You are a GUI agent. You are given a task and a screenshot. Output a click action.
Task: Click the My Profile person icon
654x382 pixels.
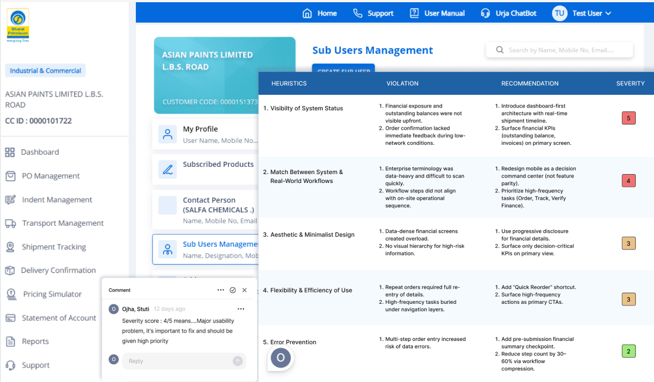pos(168,134)
